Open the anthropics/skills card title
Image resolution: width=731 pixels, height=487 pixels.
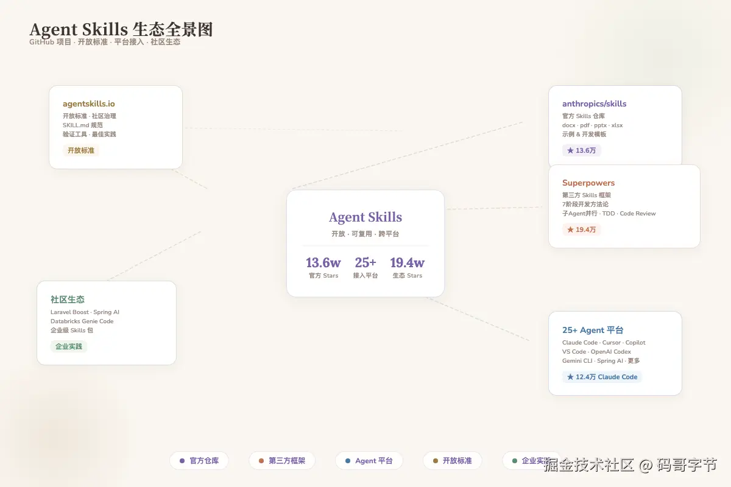[595, 104]
